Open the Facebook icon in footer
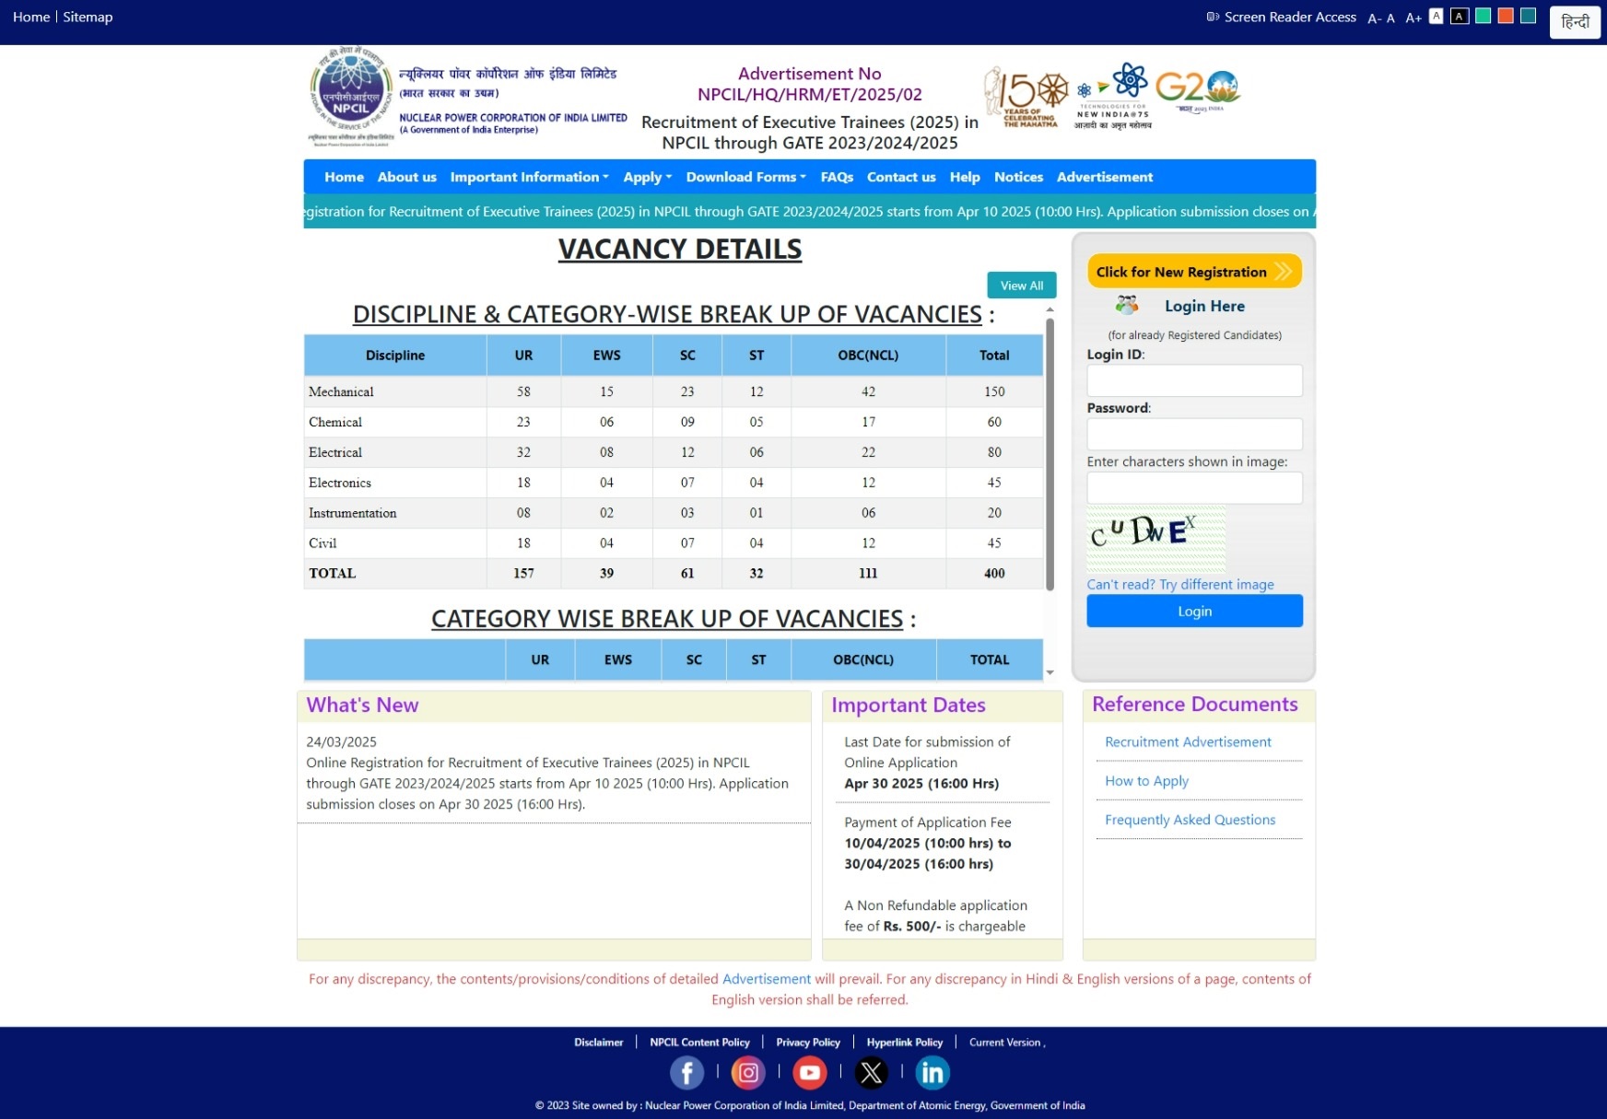Screen dimensions: 1607x1119 [x=686, y=1072]
